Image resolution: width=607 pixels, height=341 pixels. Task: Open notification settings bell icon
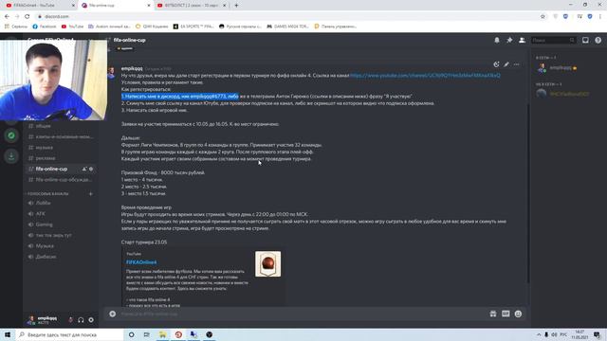point(497,40)
